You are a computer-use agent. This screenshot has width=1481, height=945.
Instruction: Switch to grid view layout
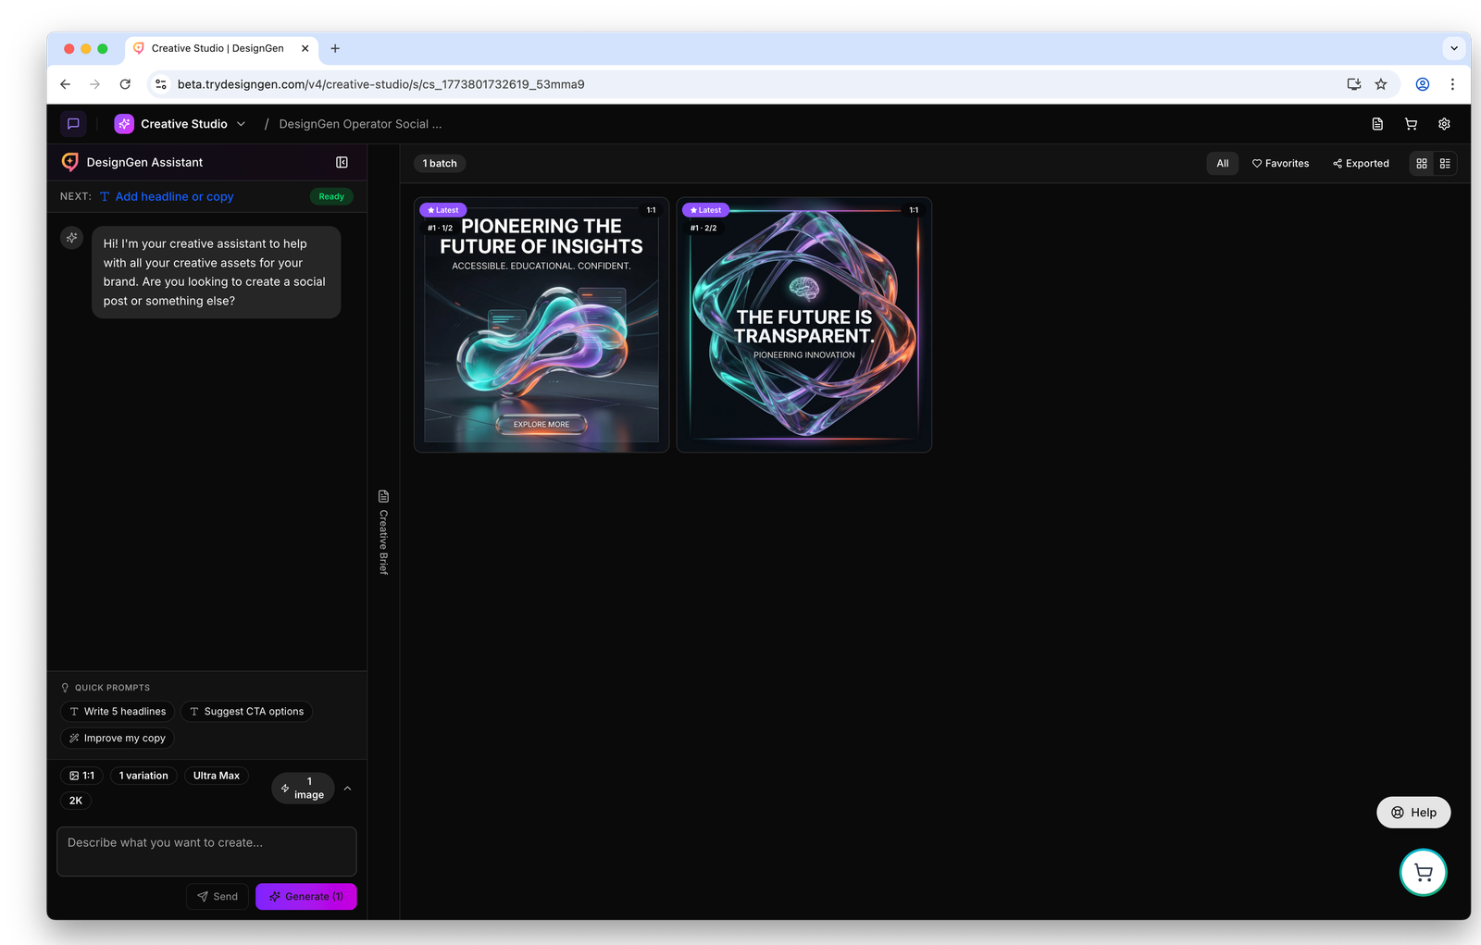tap(1422, 164)
